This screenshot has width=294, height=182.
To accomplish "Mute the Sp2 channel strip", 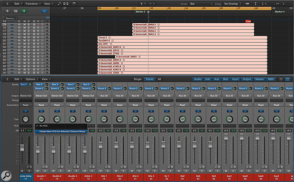I will 179,171.
